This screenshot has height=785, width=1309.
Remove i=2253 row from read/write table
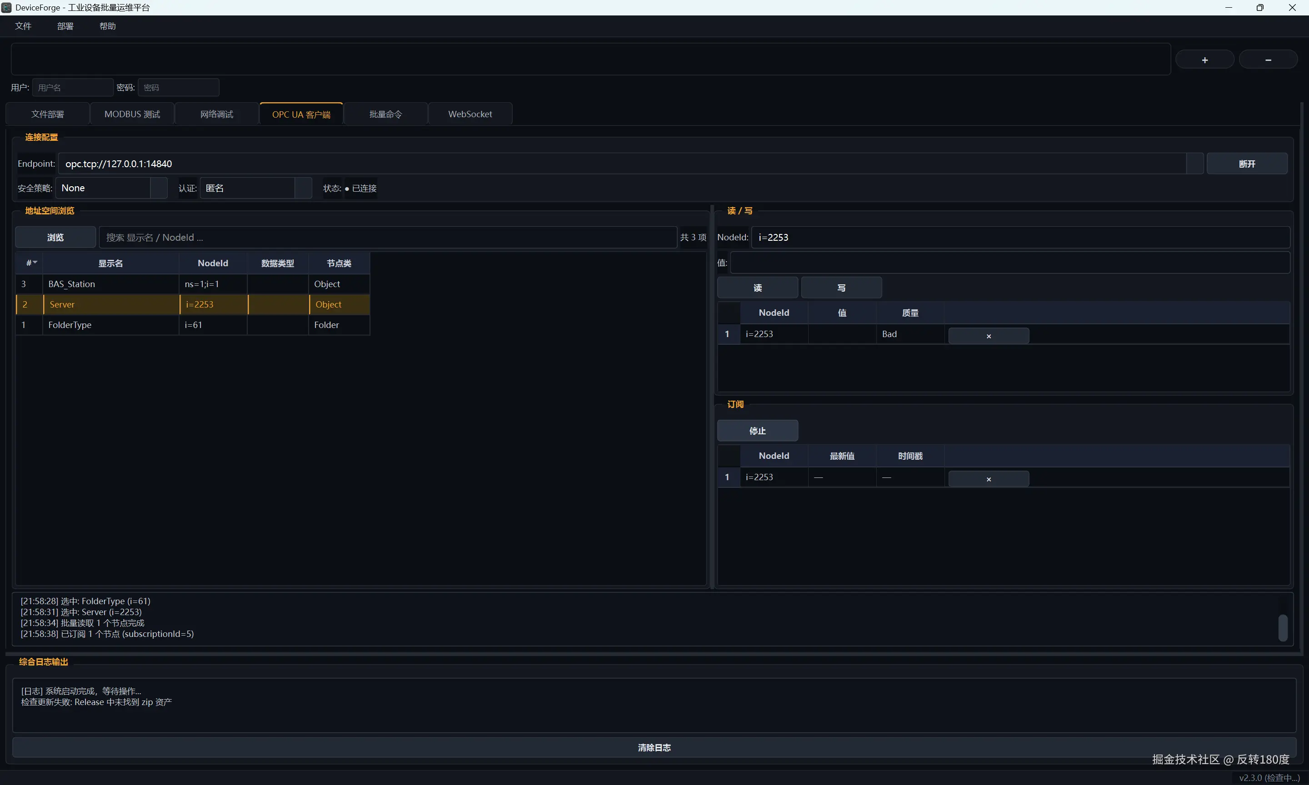pyautogui.click(x=989, y=336)
